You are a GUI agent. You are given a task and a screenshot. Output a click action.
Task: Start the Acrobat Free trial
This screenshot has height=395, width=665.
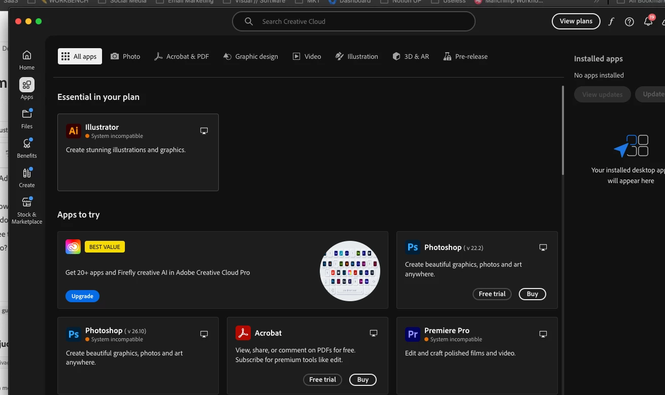click(x=322, y=380)
